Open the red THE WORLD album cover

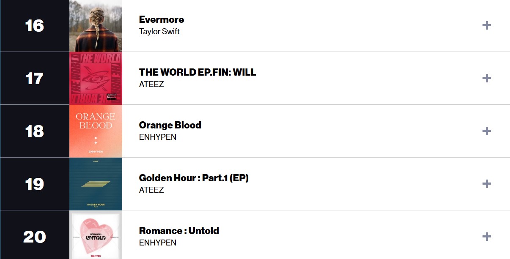click(96, 78)
